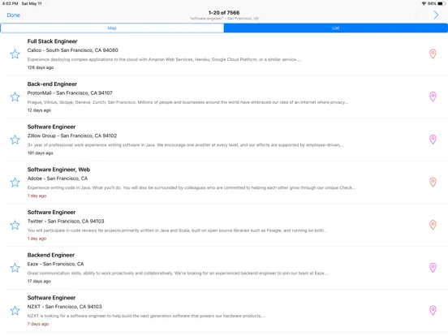The image size is (448, 336).
Task: Show Adobe job location pin
Action: click(x=433, y=182)
